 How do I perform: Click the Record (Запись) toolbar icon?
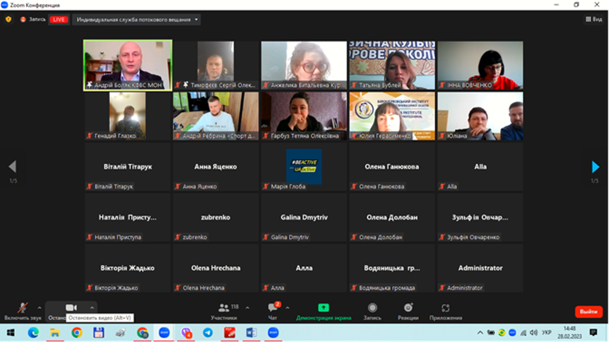coord(372,308)
